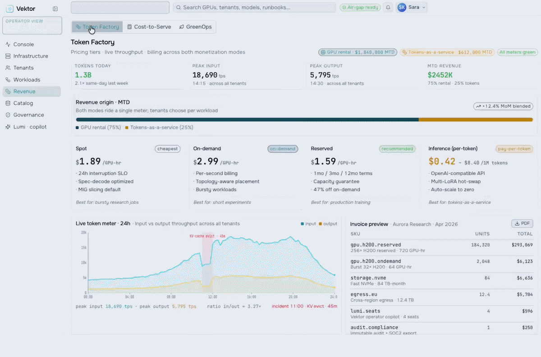Open the notifications bell

point(388,7)
